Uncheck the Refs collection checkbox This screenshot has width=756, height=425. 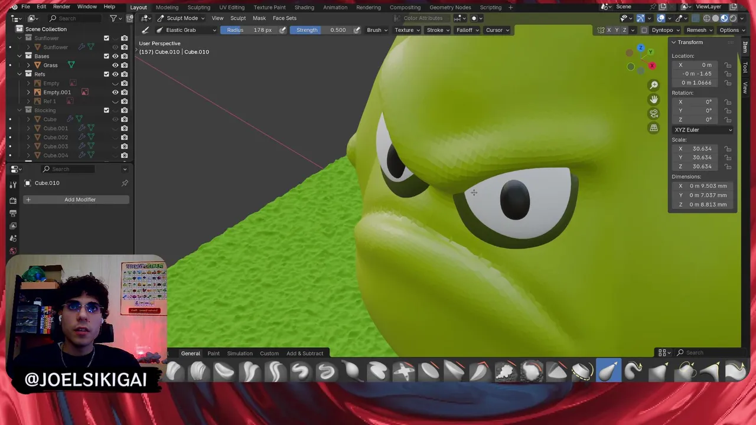(106, 74)
